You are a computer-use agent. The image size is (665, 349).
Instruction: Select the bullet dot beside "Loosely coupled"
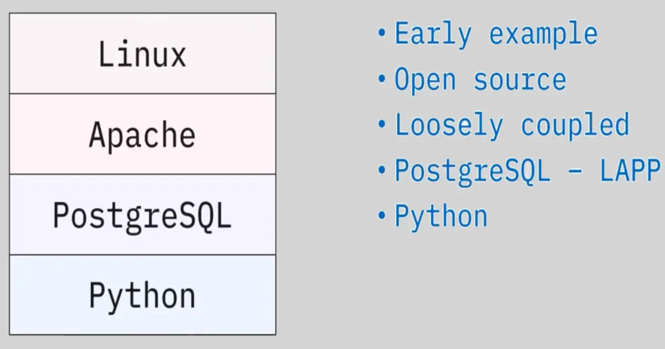(x=381, y=124)
